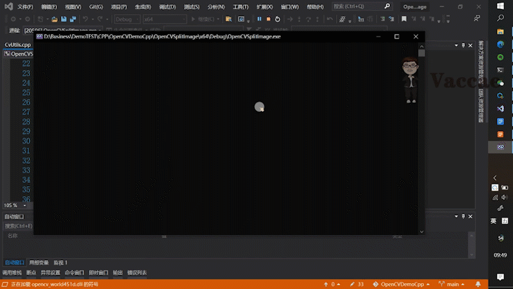Viewport: 513px width, 289px height.
Task: Open the editor panel window position dropdown
Action: pos(456,45)
